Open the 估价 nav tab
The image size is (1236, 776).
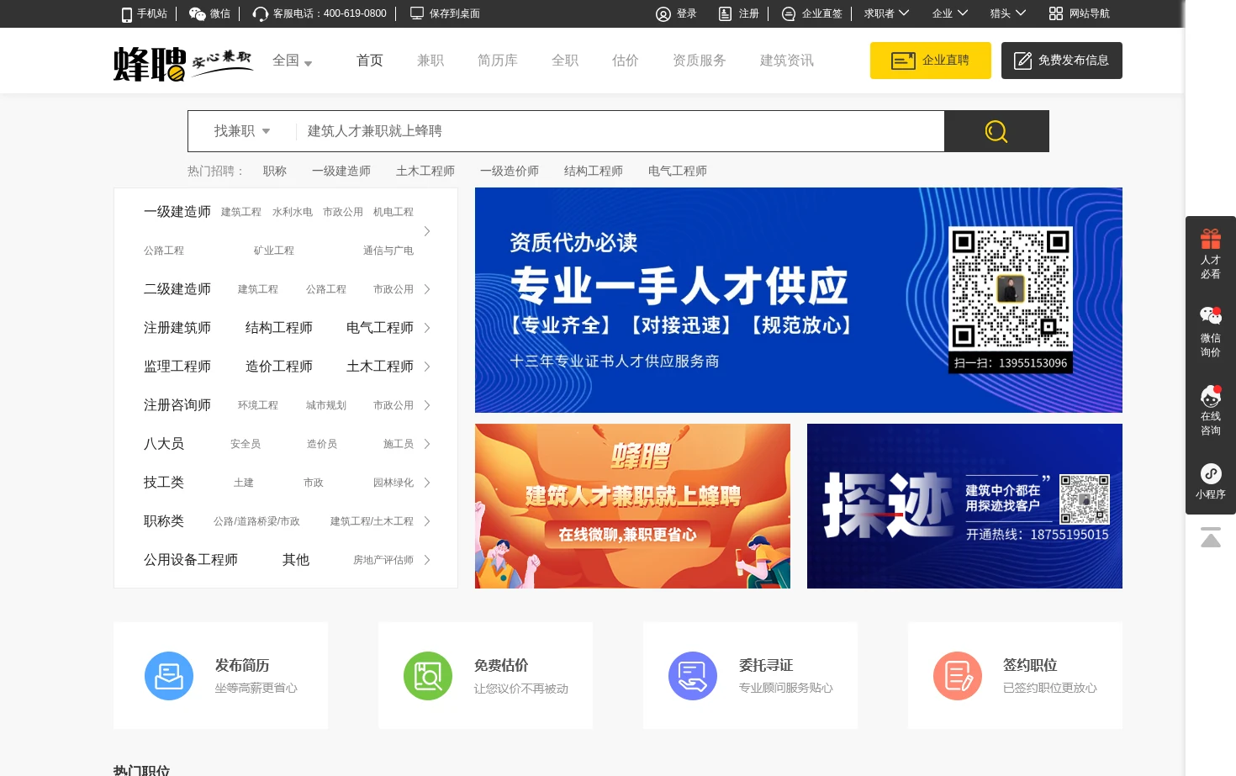(626, 61)
